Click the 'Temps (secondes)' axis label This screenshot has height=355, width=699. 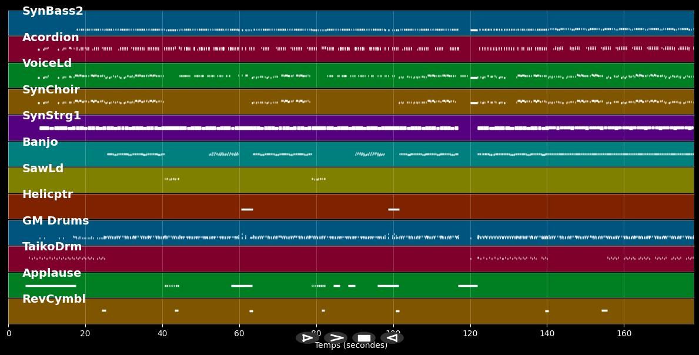pos(351,346)
